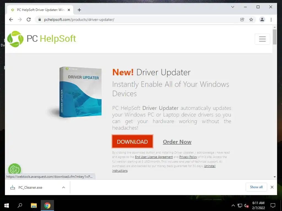Go back using the browser back arrow
The image size is (282, 211).
pos(11,20)
